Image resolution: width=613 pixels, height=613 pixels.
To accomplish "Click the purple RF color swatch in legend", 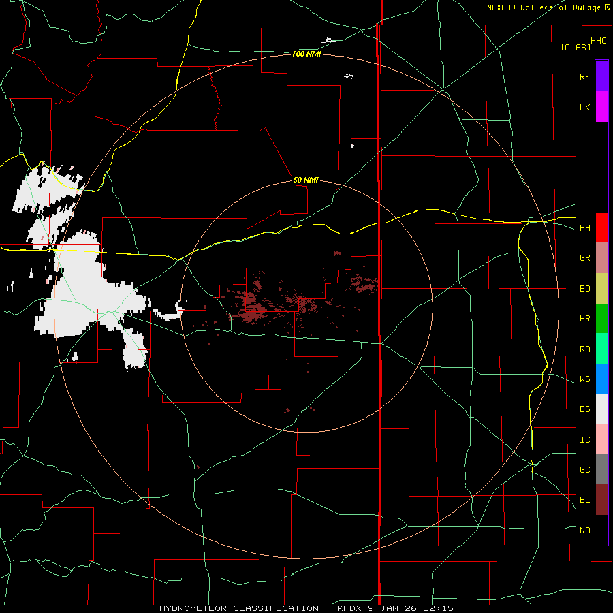I will click(601, 76).
